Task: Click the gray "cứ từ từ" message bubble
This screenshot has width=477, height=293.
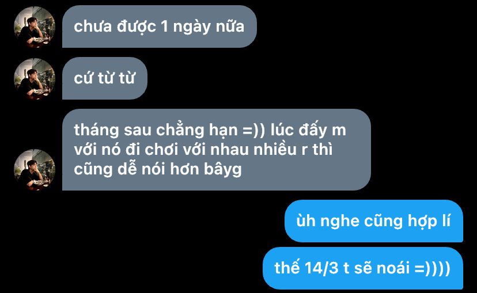Action: (x=105, y=78)
